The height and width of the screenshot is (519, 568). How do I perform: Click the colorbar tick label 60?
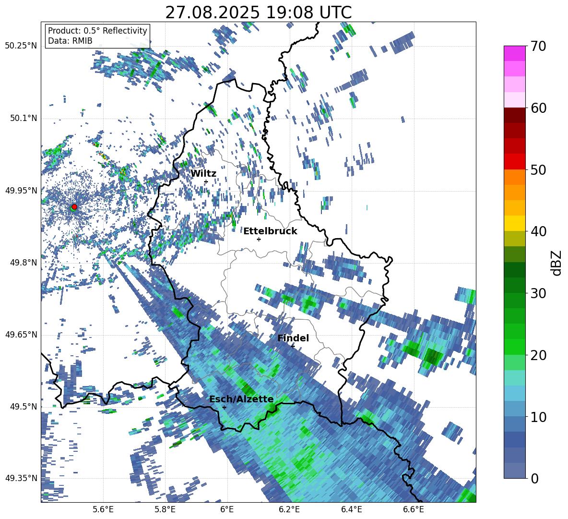(x=539, y=108)
